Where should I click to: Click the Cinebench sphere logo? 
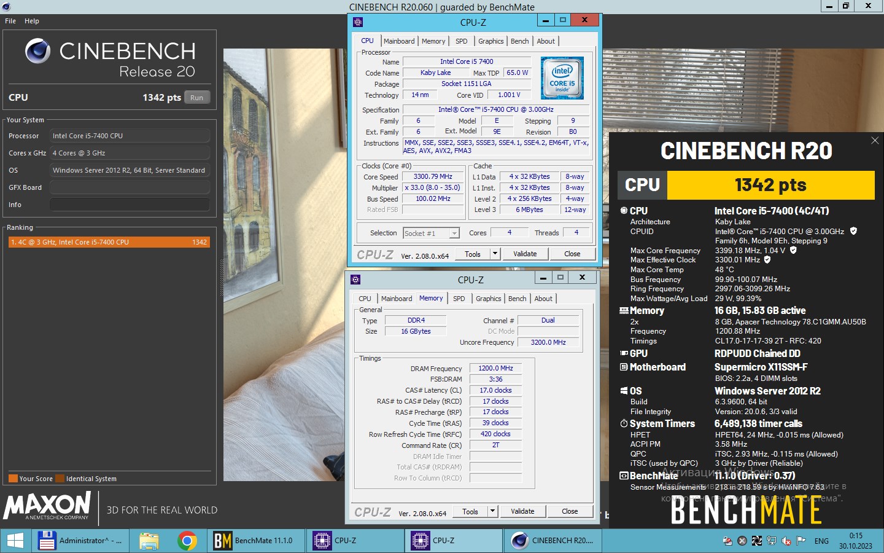tap(38, 51)
